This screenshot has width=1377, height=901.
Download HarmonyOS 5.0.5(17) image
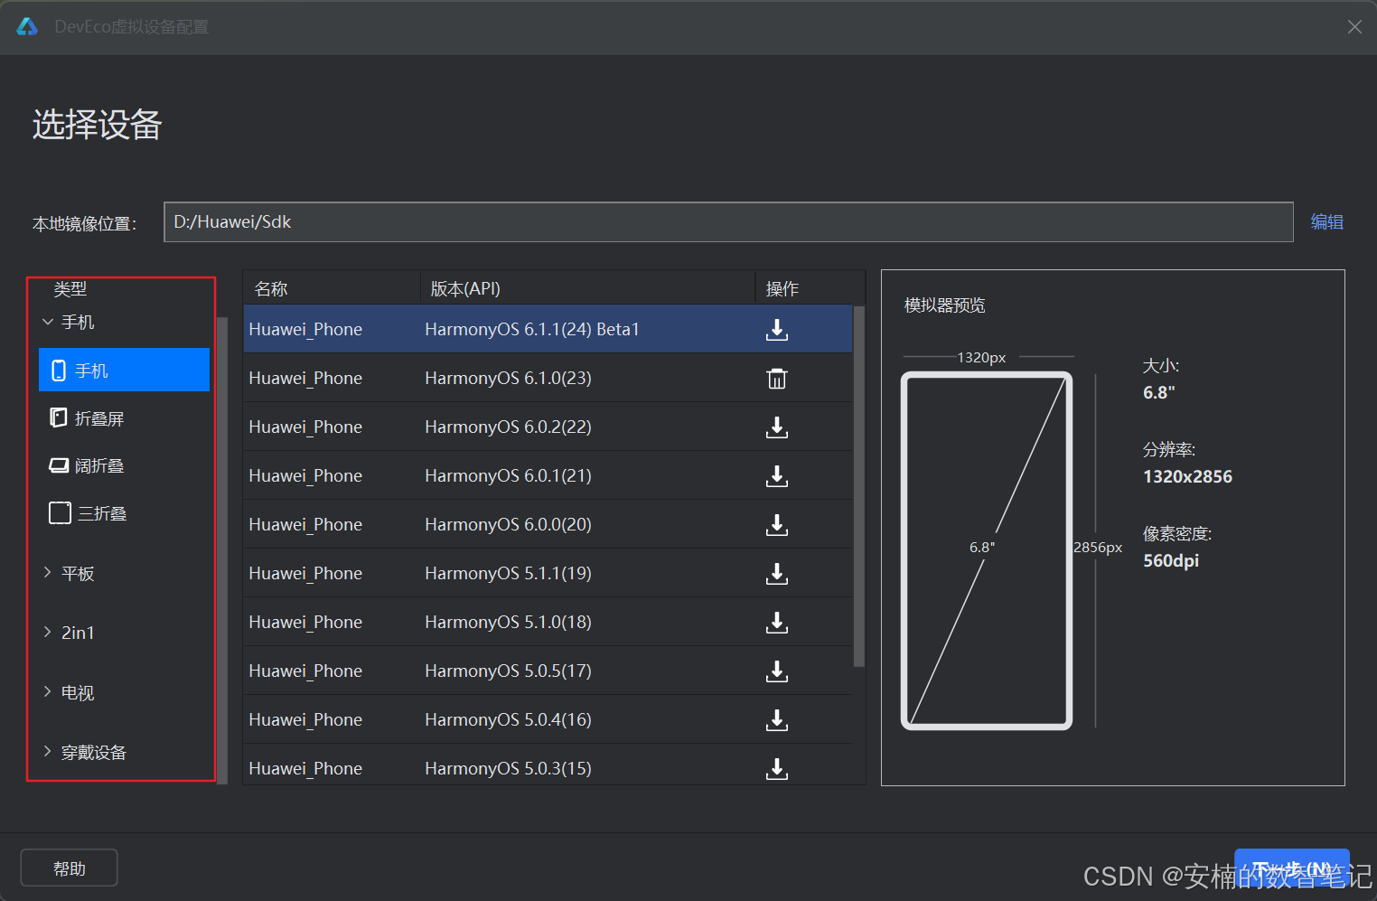click(777, 671)
